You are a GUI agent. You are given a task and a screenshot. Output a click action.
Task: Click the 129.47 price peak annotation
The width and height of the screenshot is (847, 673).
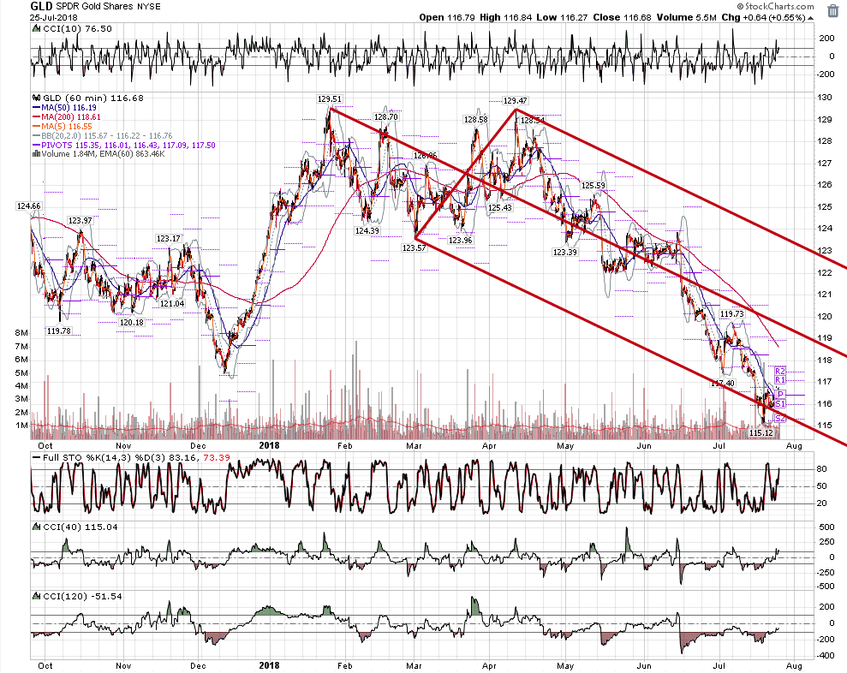coord(516,100)
